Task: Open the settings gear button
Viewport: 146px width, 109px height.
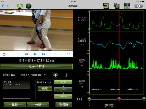Action: pyautogui.click(x=139, y=6)
